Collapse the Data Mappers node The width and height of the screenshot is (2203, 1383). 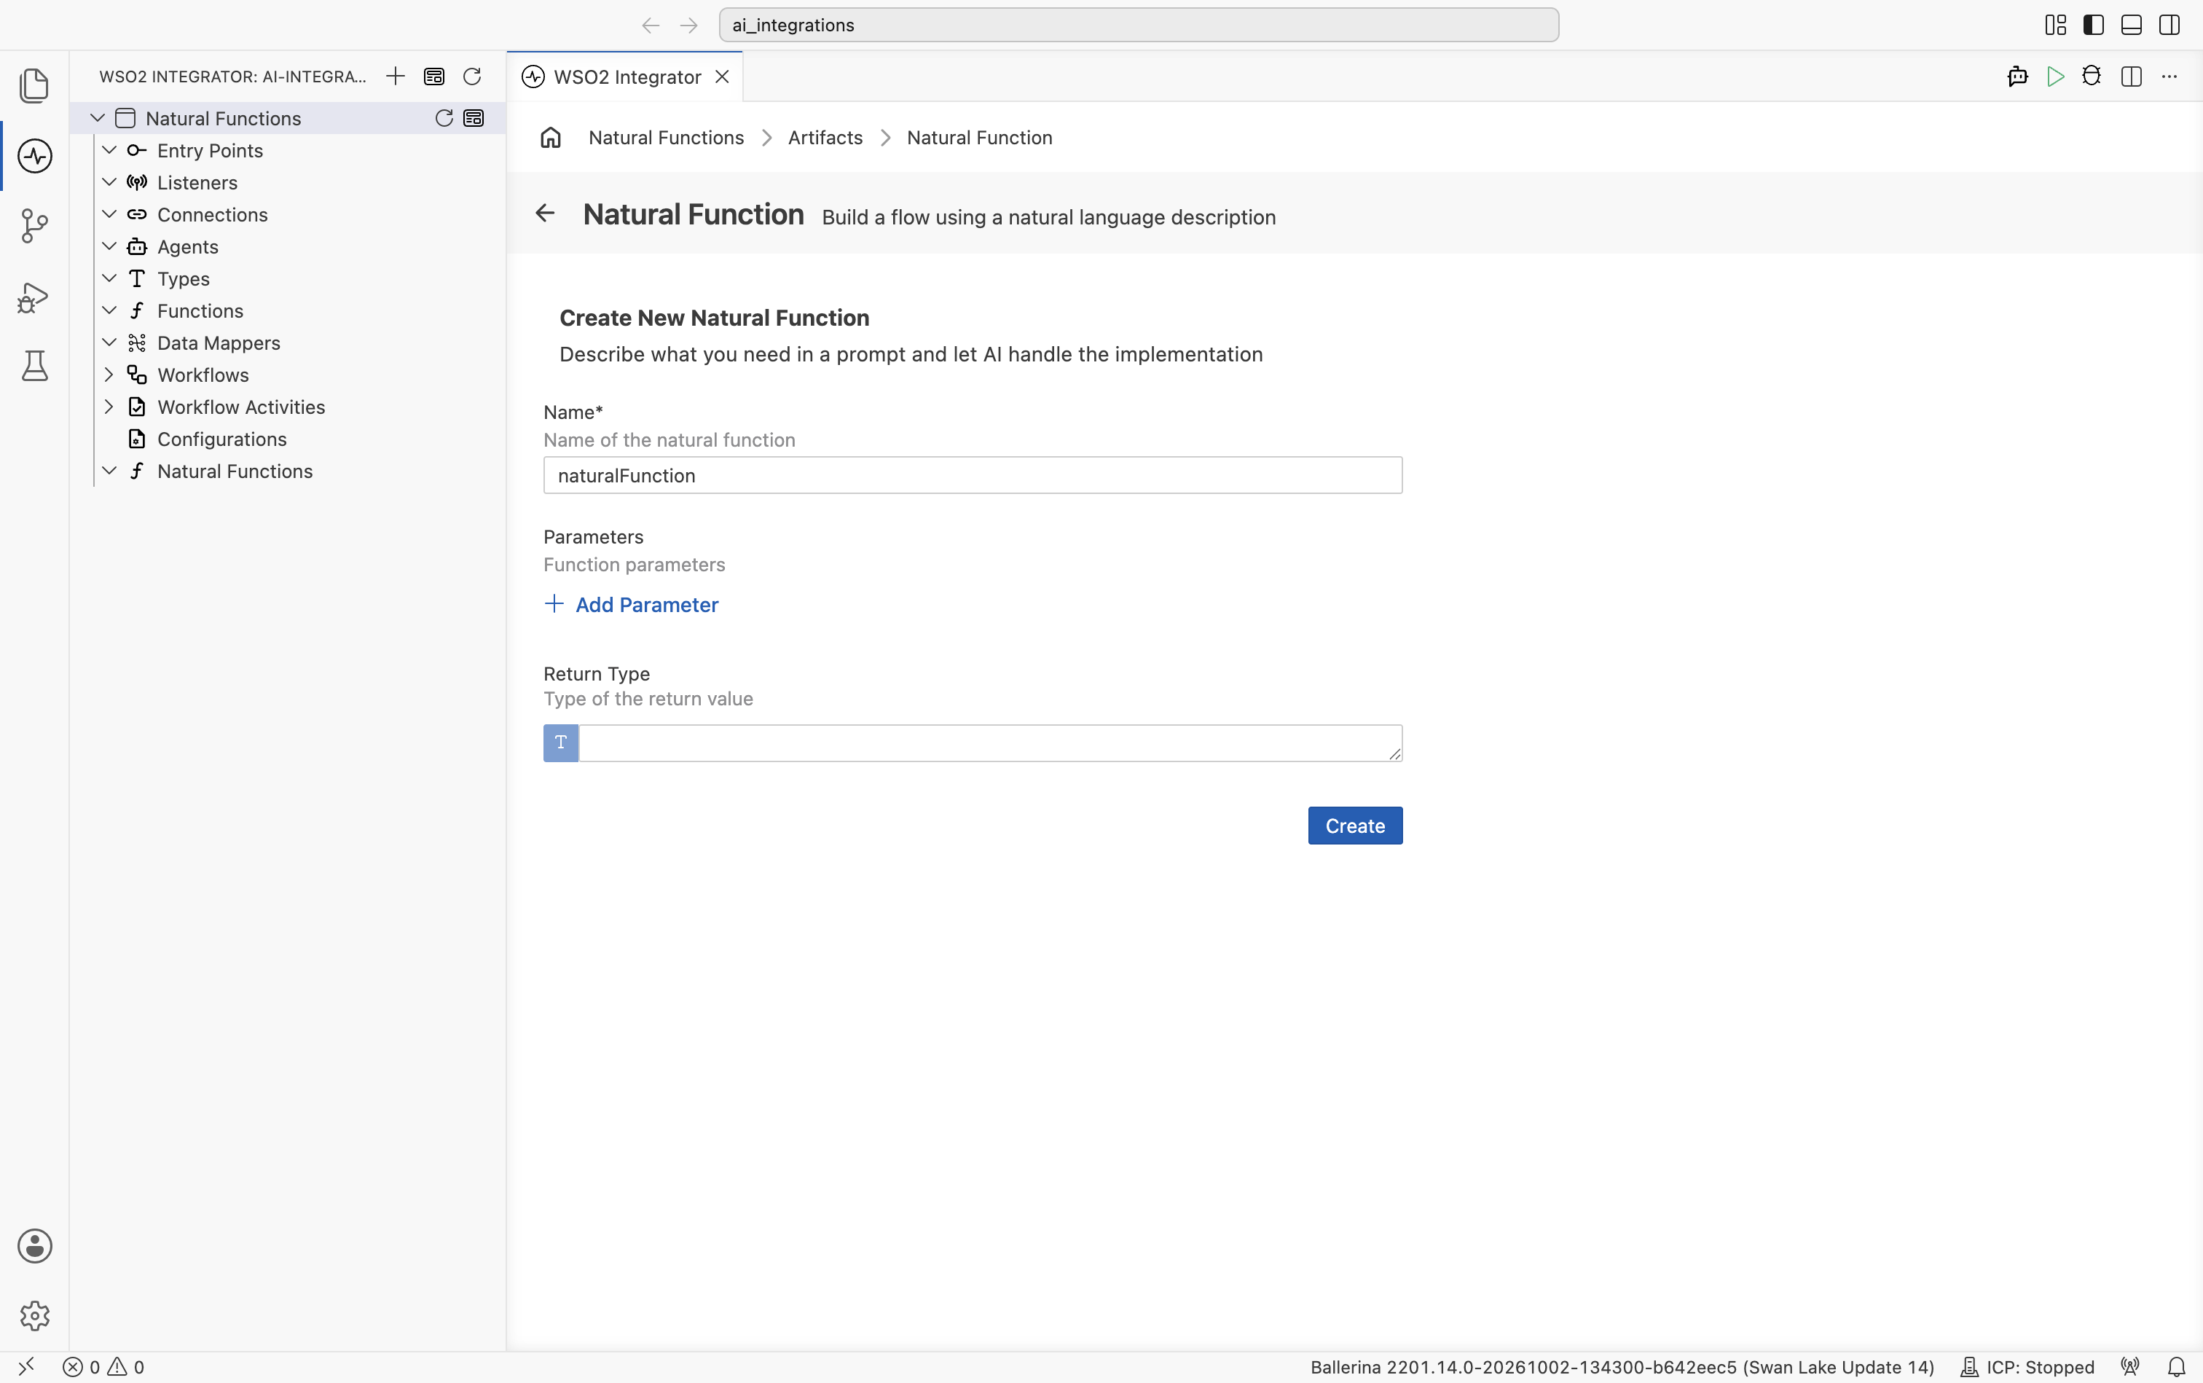(109, 342)
